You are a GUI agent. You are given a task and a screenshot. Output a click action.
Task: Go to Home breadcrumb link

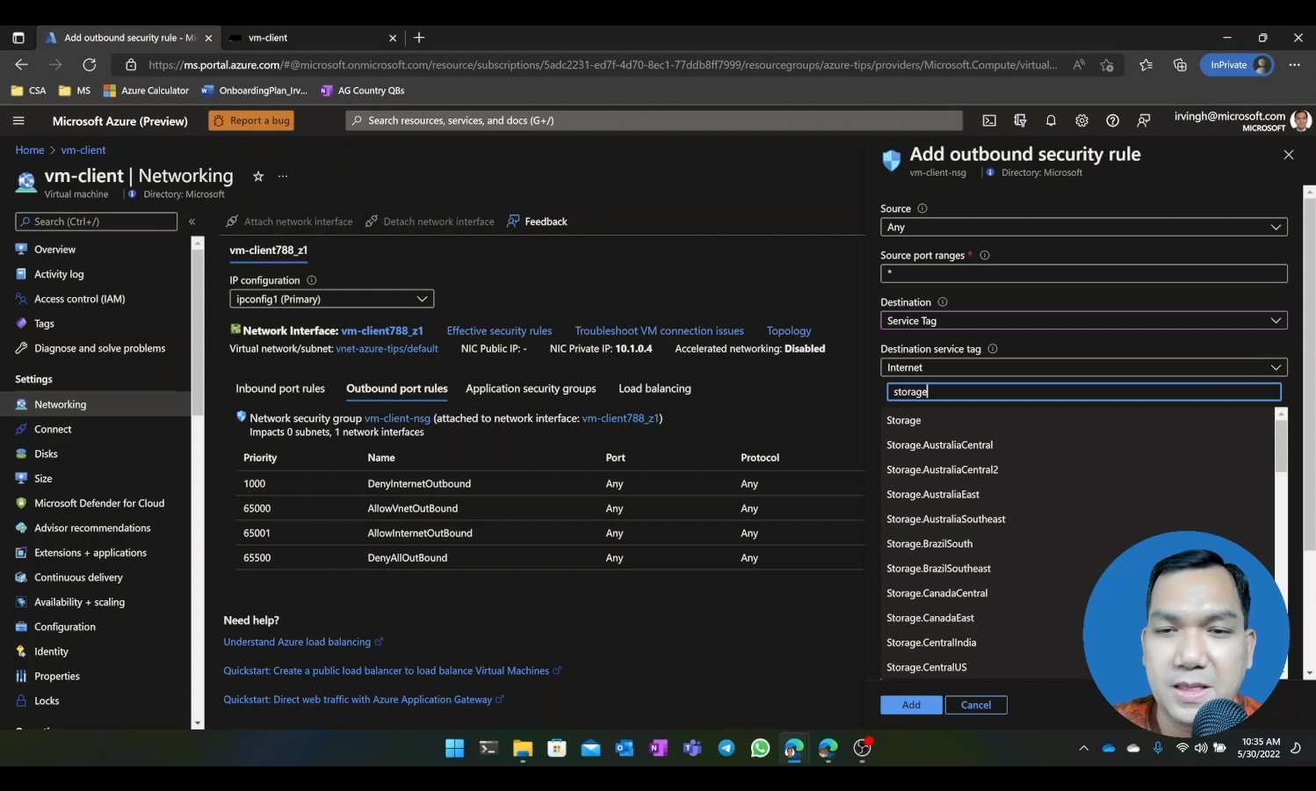(x=30, y=150)
